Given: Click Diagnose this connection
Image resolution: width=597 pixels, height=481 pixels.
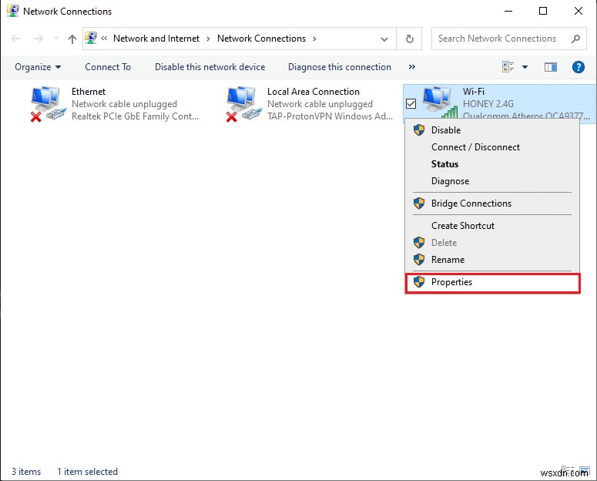Looking at the screenshot, I should tap(339, 67).
